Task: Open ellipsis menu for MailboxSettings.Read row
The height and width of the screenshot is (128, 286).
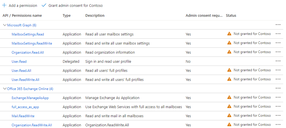Action: tap(278, 34)
